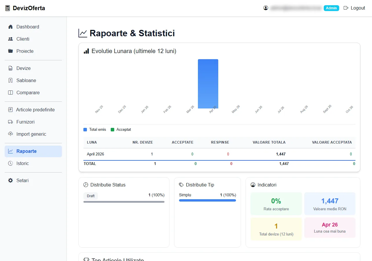The image size is (372, 261).
Task: Open the Istoric page
Action: tap(33, 163)
